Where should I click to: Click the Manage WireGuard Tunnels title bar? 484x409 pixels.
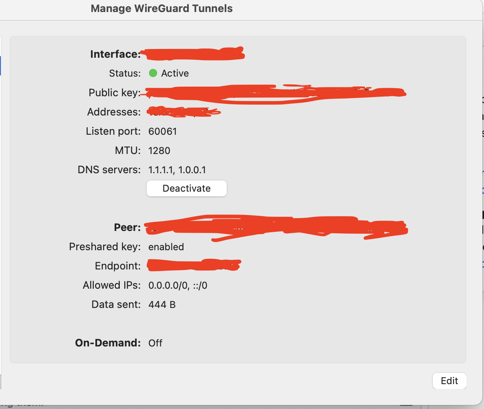[162, 8]
